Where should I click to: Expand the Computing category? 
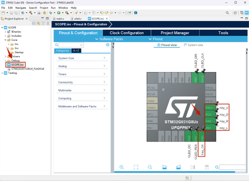point(82,98)
